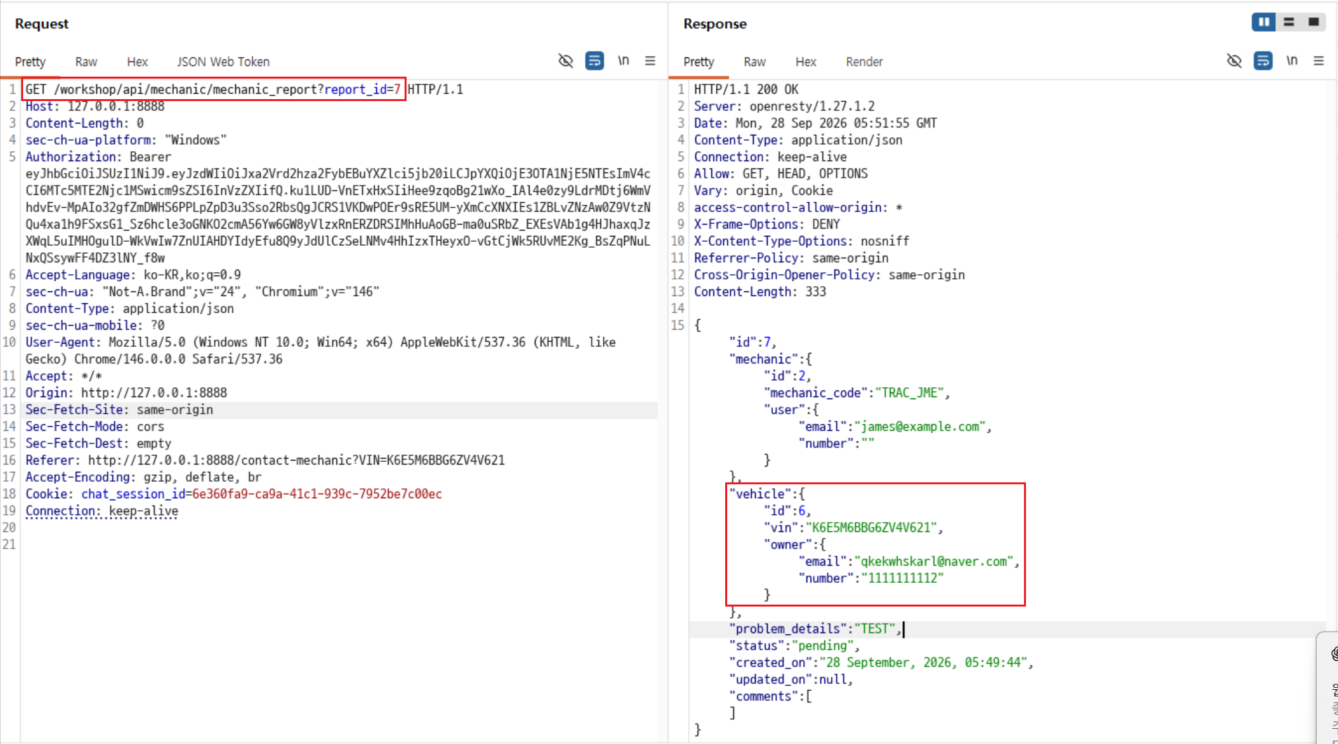This screenshot has width=1338, height=744.
Task: Click the owner email qkekwhskarl@naver.com
Action: point(933,561)
